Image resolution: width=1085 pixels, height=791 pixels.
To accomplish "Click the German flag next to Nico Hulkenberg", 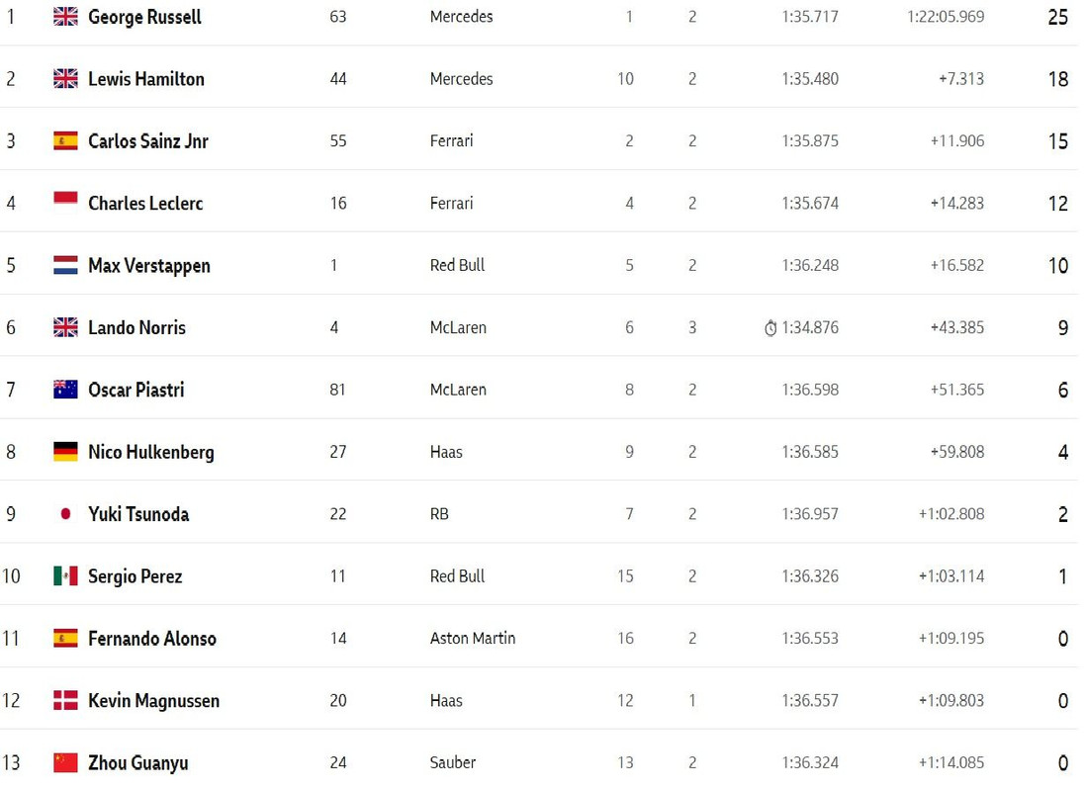I will [65, 452].
